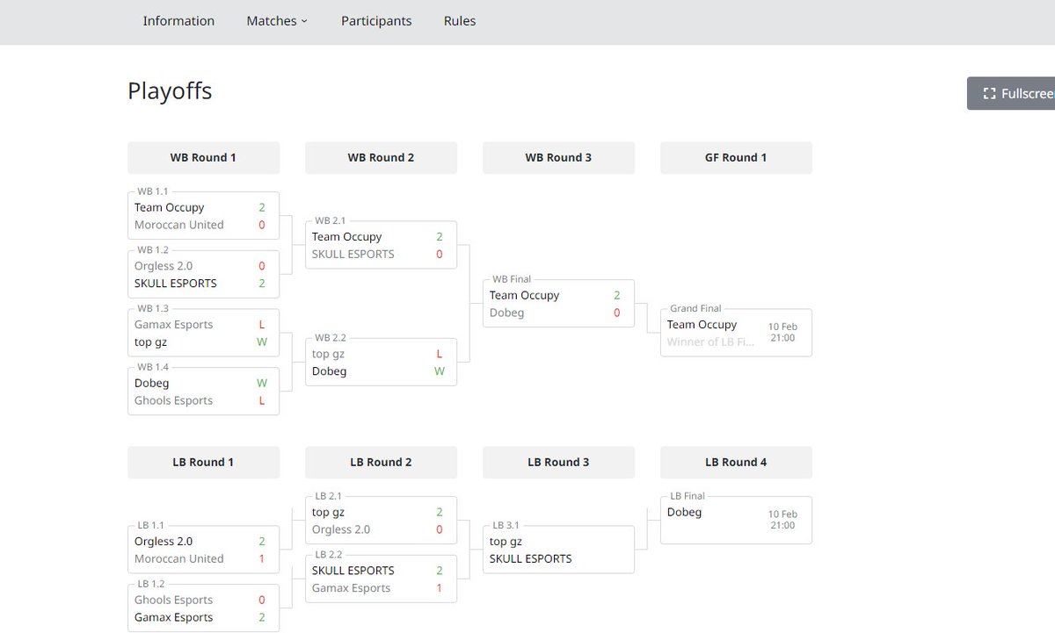Select Moroccan United in match LB 1.1

pos(179,559)
